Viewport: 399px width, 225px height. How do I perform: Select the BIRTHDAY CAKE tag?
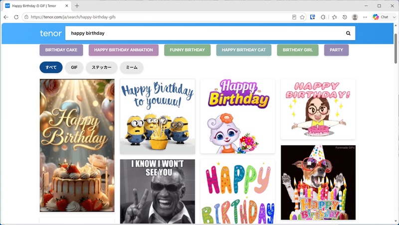click(x=61, y=50)
